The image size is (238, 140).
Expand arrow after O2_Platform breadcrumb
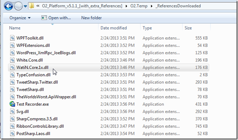click(x=126, y=6)
